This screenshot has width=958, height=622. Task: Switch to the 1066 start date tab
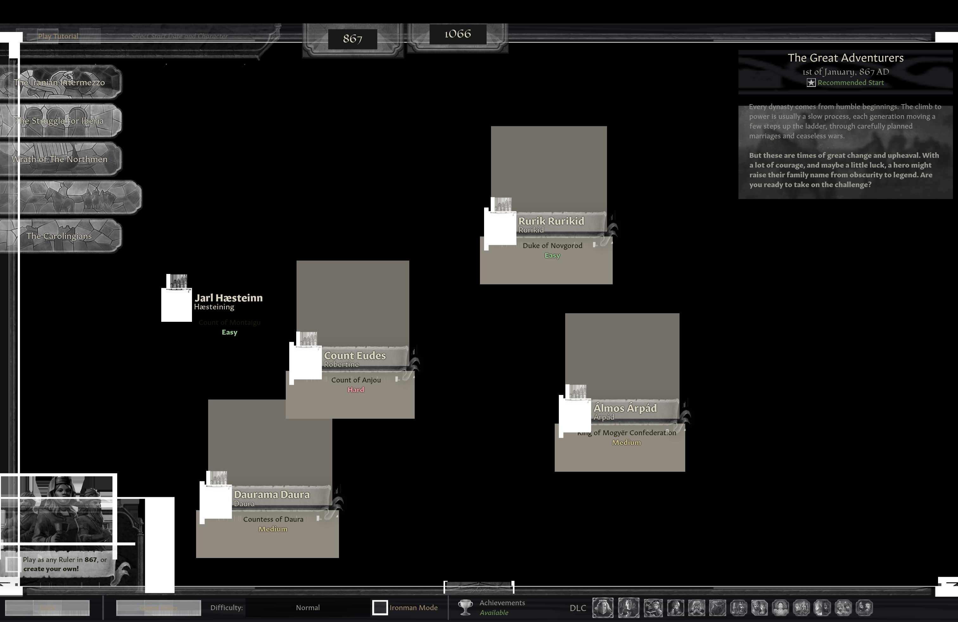pyautogui.click(x=458, y=34)
